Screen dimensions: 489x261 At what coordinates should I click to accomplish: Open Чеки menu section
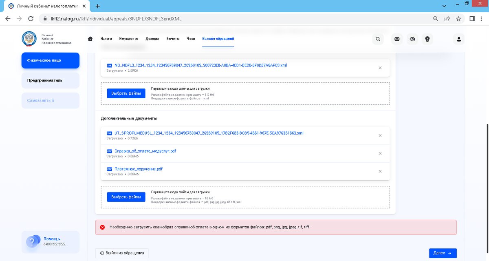tap(191, 39)
